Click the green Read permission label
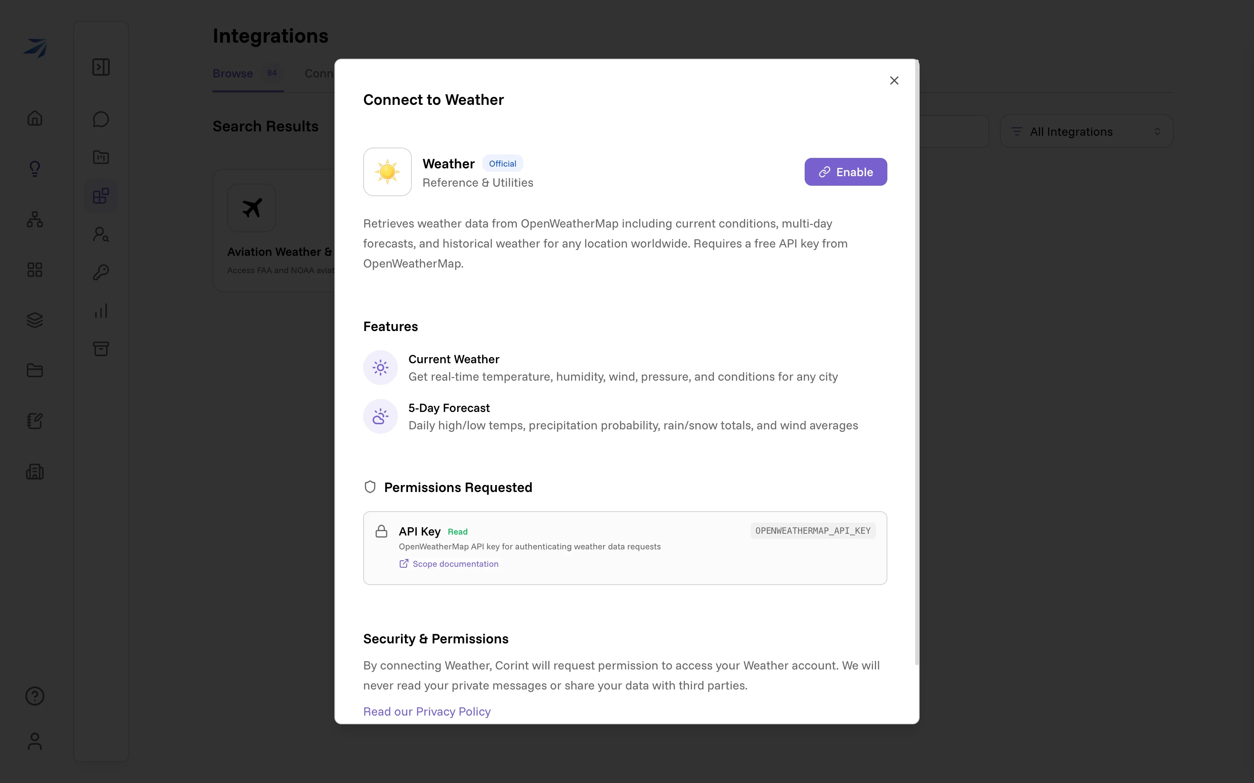 (458, 532)
